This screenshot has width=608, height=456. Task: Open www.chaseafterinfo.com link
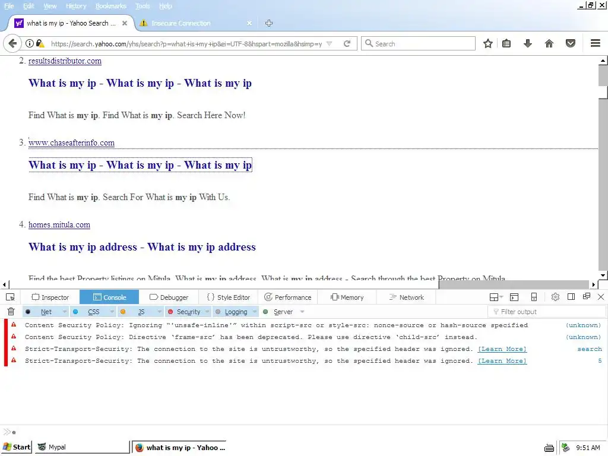click(x=71, y=142)
